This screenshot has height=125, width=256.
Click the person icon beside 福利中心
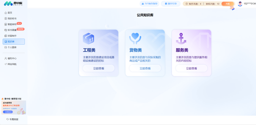[x=6, y=58]
